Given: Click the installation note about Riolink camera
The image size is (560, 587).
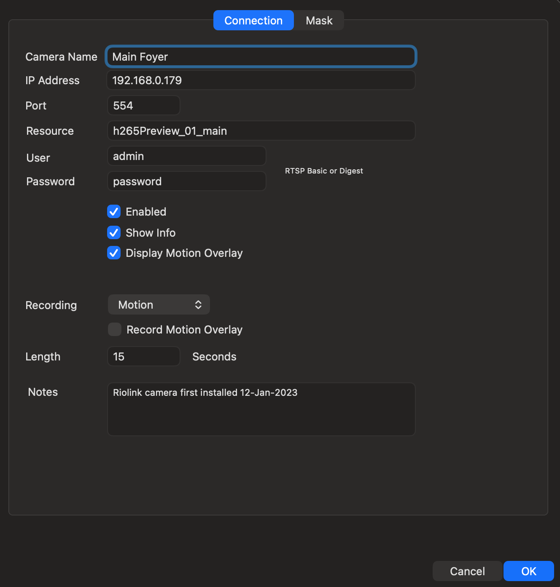Looking at the screenshot, I should pos(205,392).
